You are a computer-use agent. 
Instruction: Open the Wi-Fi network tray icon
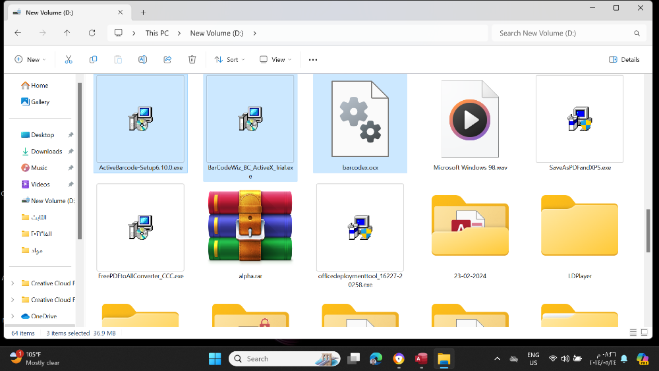point(553,359)
